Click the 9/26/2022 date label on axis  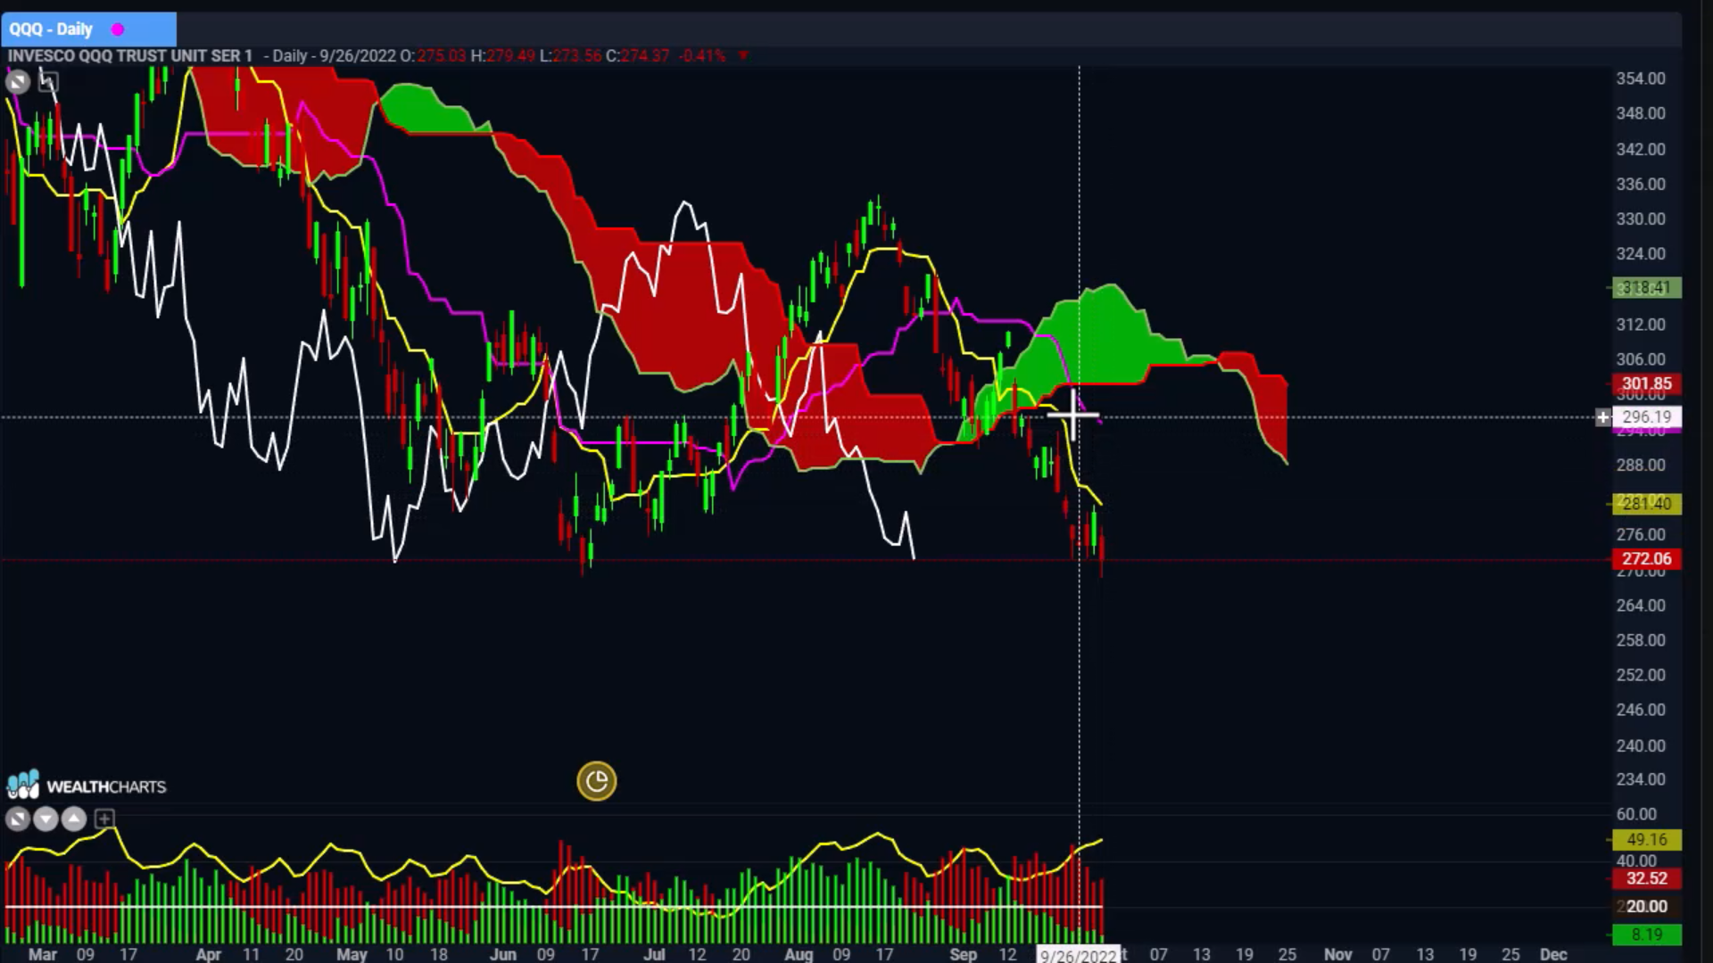pyautogui.click(x=1078, y=955)
